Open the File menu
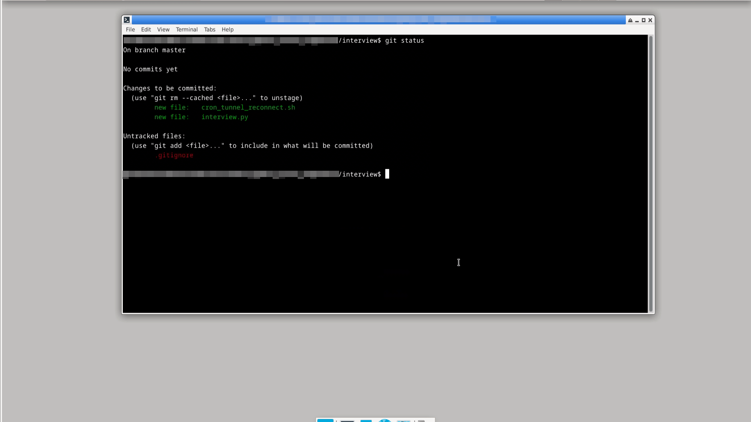 pos(130,30)
